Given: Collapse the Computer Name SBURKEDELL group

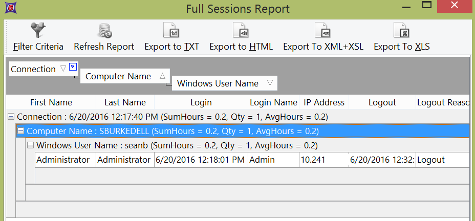Looking at the screenshot, I should click(21, 131).
